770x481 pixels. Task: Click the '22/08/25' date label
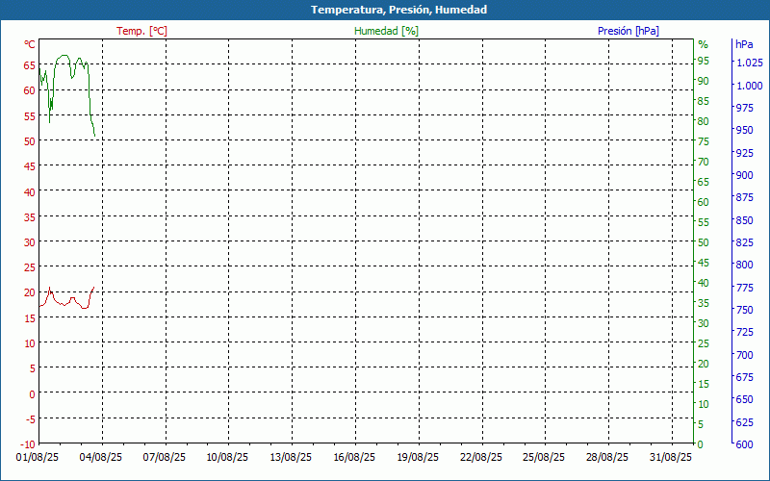(480, 458)
